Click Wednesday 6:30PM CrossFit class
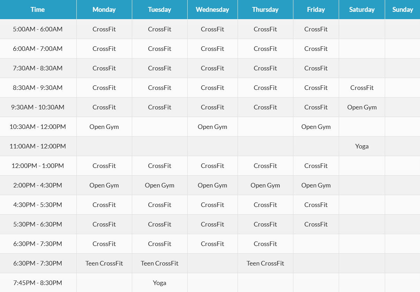This screenshot has height=292, width=420. [x=212, y=244]
